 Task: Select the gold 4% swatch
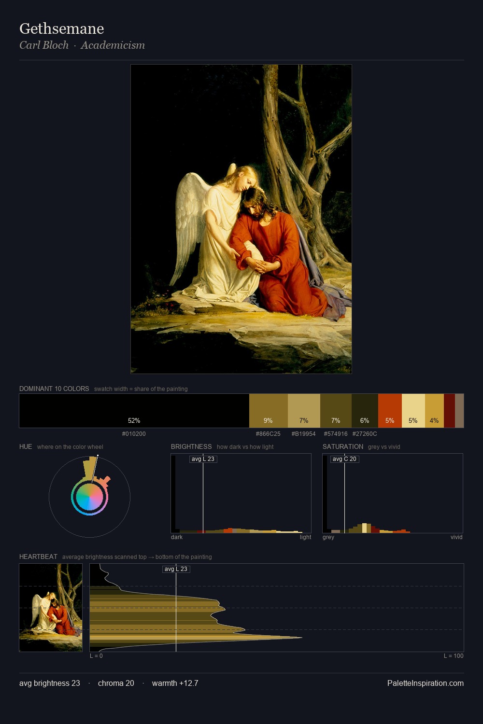(x=434, y=411)
